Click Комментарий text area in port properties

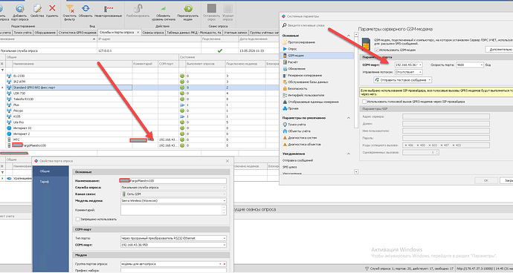[171, 210]
